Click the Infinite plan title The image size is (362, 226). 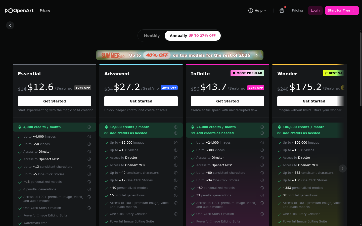[200, 74]
